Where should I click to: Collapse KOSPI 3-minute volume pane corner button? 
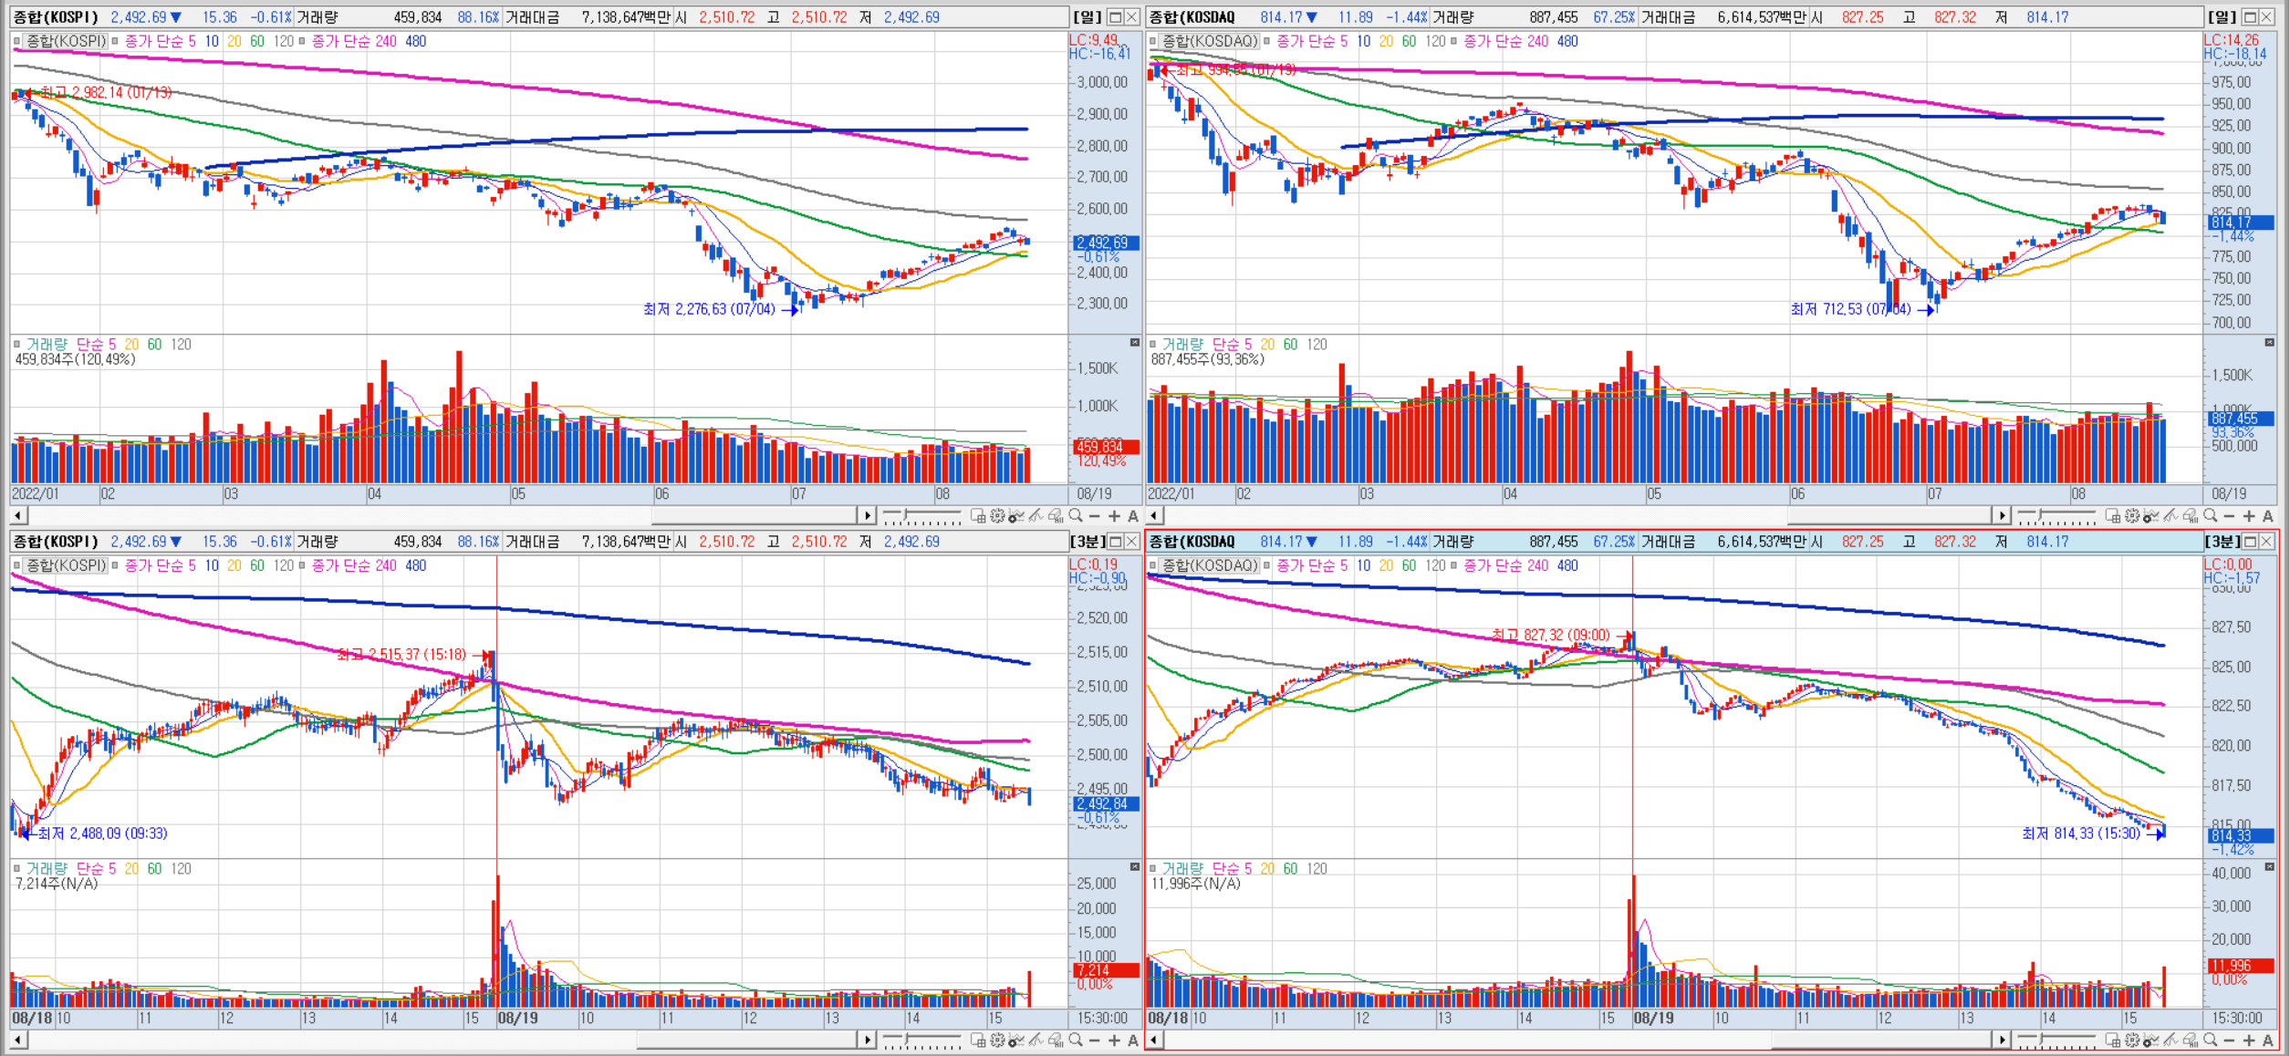click(x=1135, y=866)
